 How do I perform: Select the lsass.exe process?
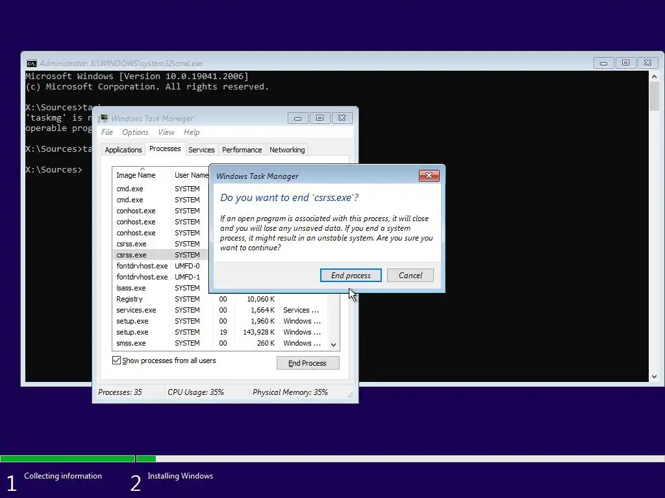point(161,288)
